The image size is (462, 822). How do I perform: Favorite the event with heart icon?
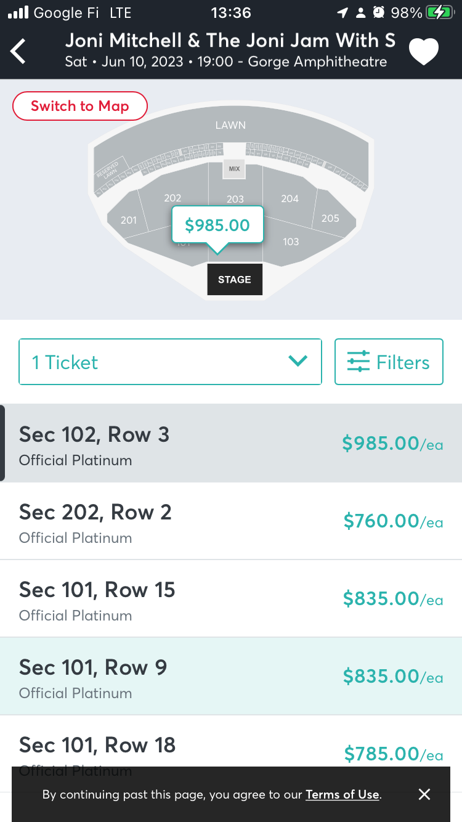click(x=424, y=52)
